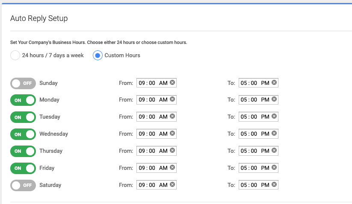Screen dimensions: 352x204
Task: Clear the Sunday From time field
Action: point(172,82)
